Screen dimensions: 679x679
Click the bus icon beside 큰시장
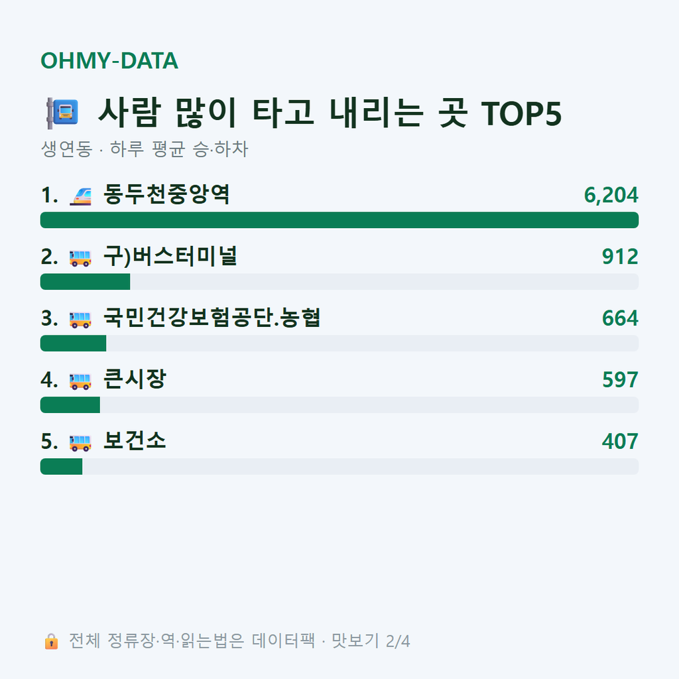click(80, 380)
